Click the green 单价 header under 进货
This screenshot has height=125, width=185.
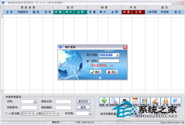[x=69, y=12]
